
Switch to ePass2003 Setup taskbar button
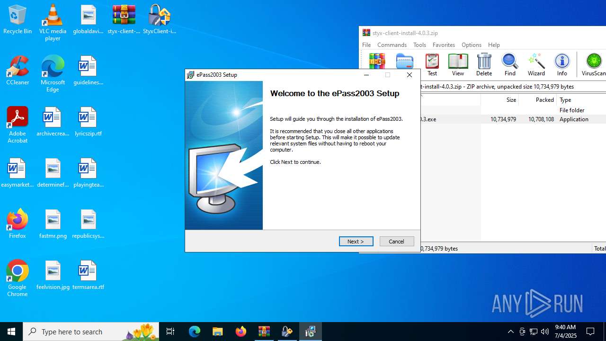click(311, 332)
